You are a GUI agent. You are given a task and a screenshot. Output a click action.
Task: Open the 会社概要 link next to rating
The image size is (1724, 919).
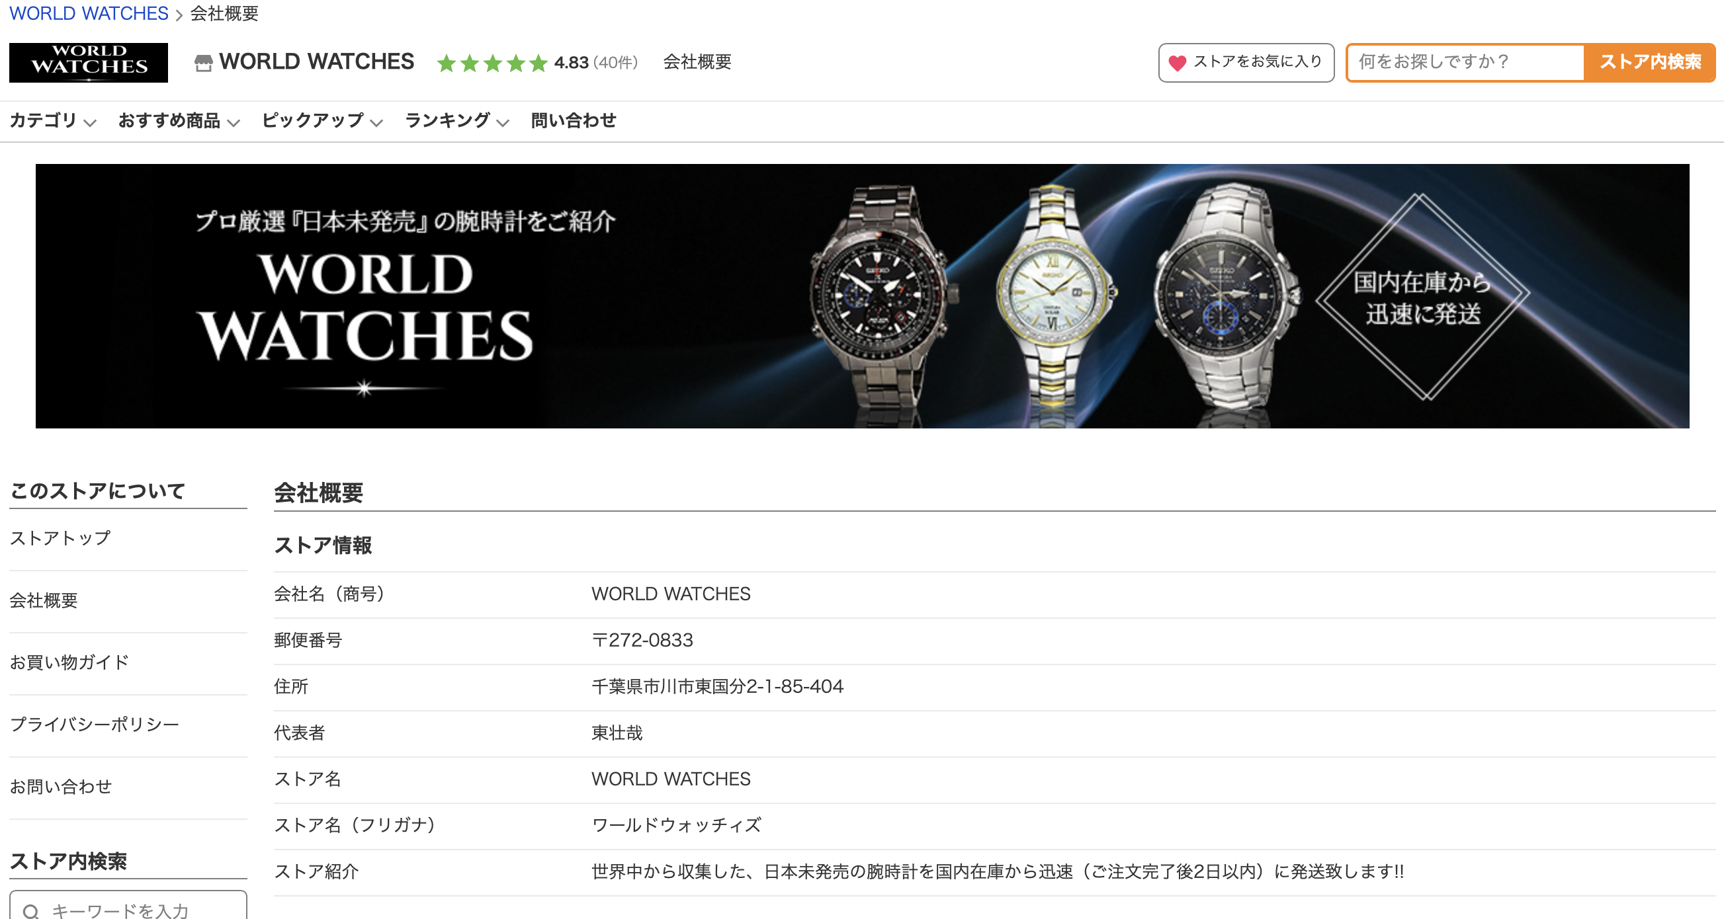tap(697, 62)
